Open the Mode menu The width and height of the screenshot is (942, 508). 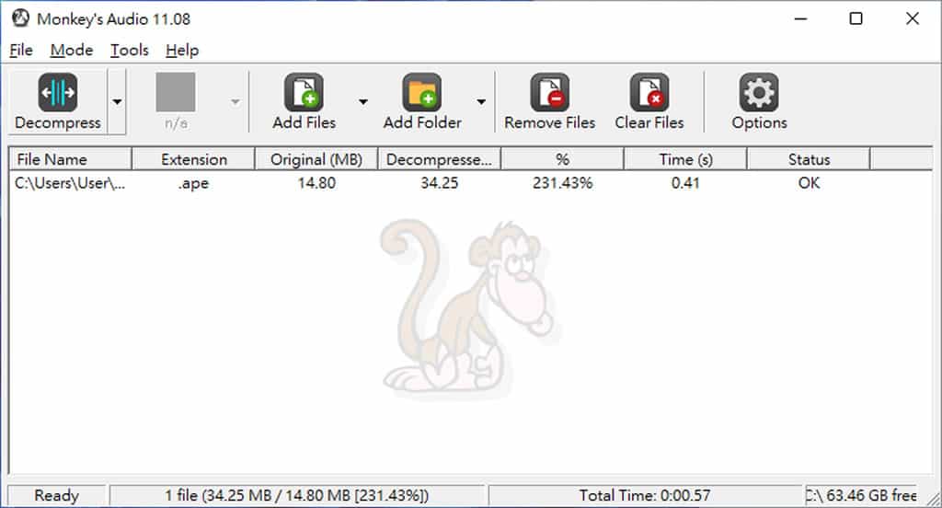pos(72,51)
